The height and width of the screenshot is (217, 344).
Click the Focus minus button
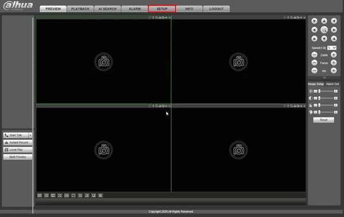[314, 62]
